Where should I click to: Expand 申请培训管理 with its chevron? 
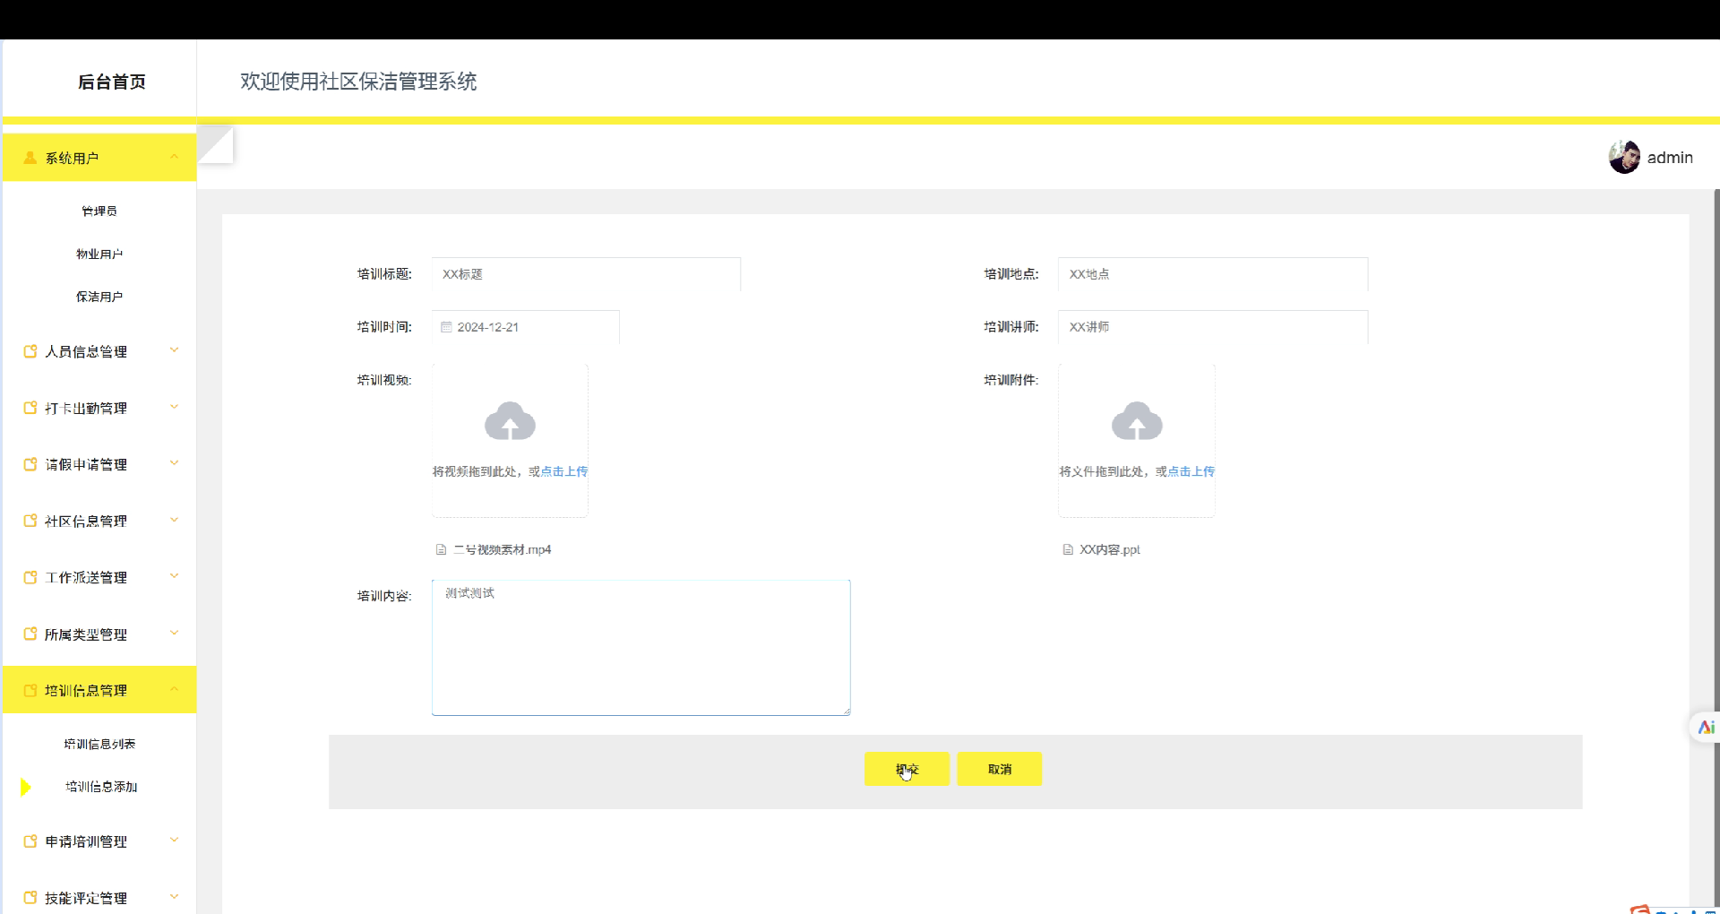[174, 841]
